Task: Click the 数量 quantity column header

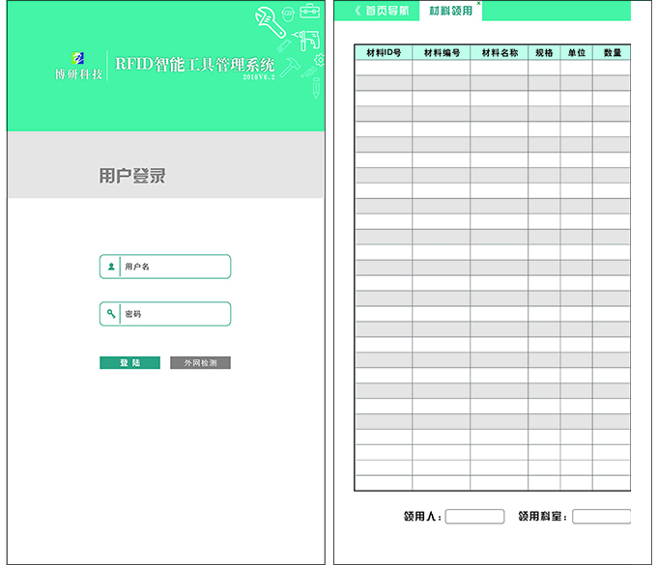Action: click(612, 53)
